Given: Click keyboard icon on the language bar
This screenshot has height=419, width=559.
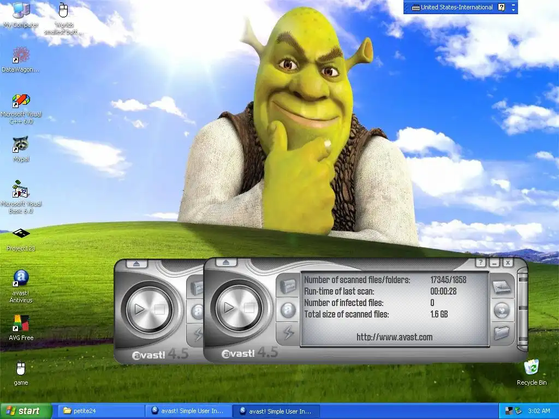Looking at the screenshot, I should pos(415,8).
